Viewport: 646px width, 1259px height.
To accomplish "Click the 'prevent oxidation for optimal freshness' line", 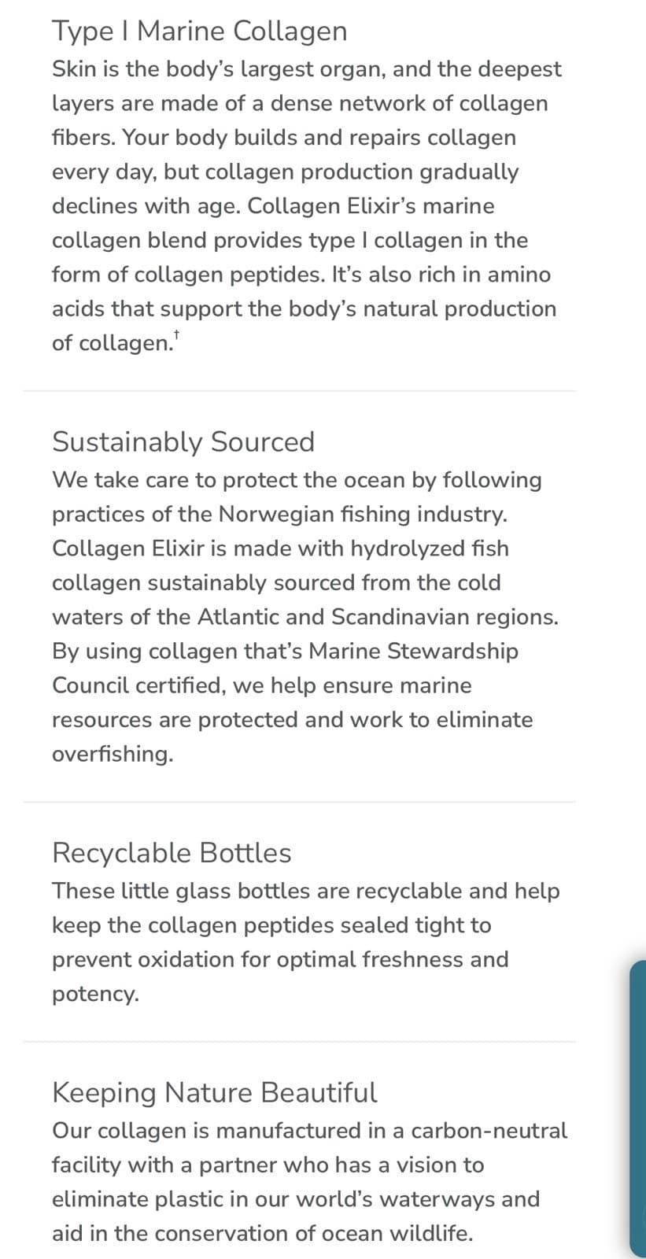I will (280, 959).
